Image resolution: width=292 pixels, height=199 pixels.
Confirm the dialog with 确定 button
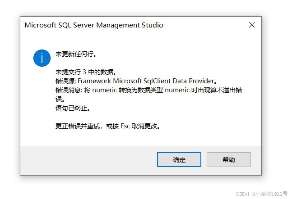point(179,160)
